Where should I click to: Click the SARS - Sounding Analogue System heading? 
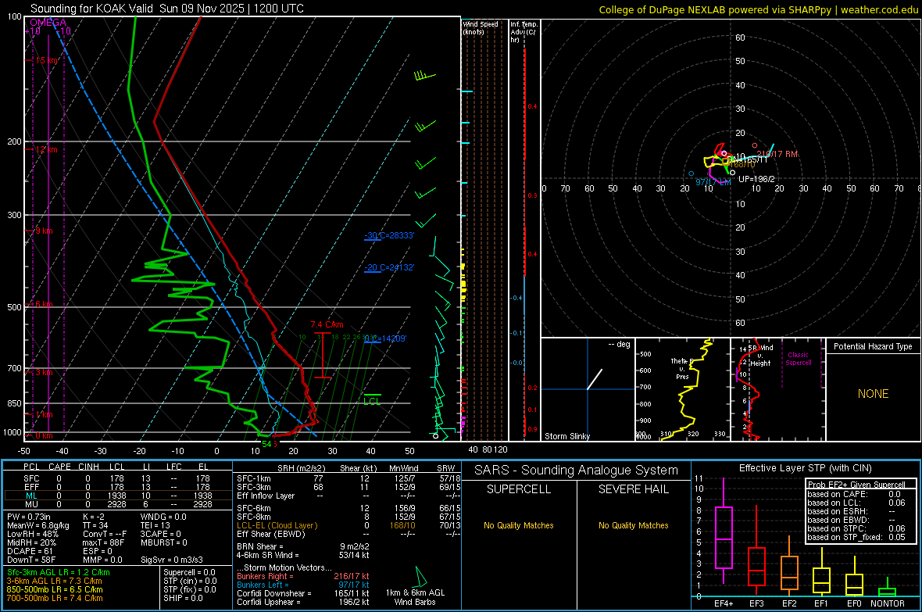(577, 471)
